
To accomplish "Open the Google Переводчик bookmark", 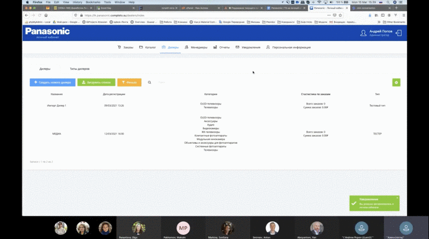I will click(x=231, y=22).
